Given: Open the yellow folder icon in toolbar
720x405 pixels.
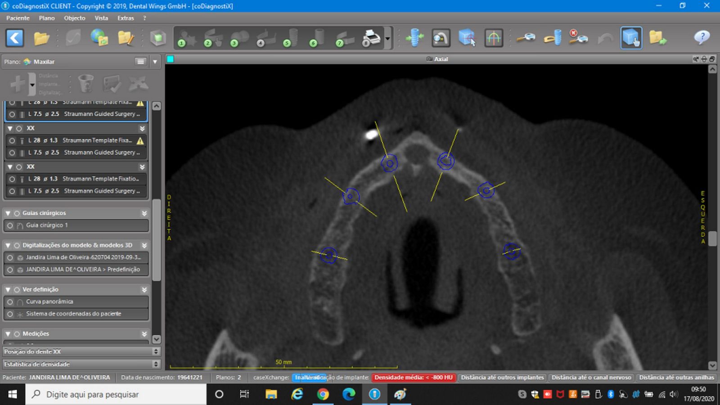Looking at the screenshot, I should click(41, 38).
